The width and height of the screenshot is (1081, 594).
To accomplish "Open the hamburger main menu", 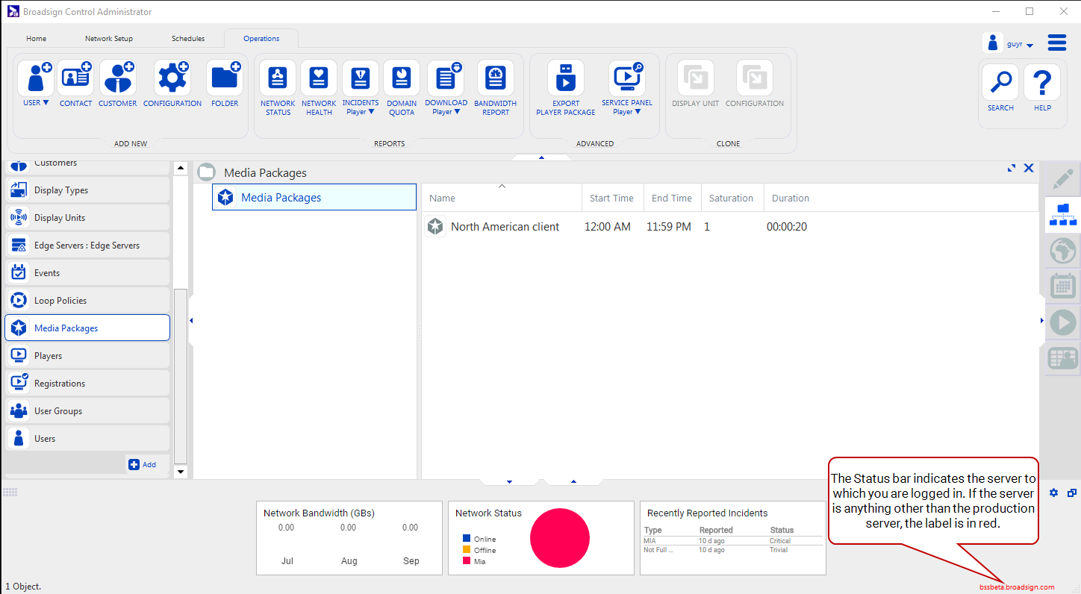I will coord(1057,43).
